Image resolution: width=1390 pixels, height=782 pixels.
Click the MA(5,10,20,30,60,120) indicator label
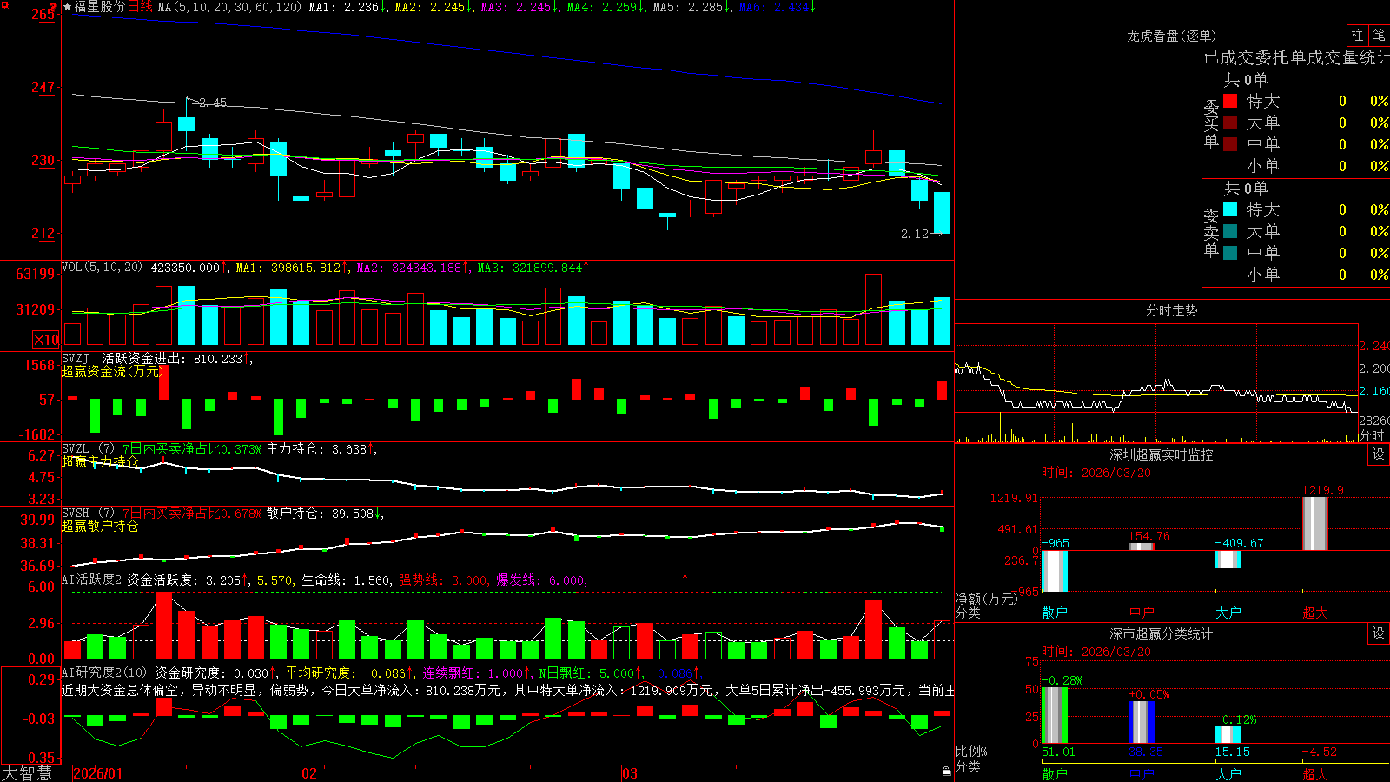point(230,7)
